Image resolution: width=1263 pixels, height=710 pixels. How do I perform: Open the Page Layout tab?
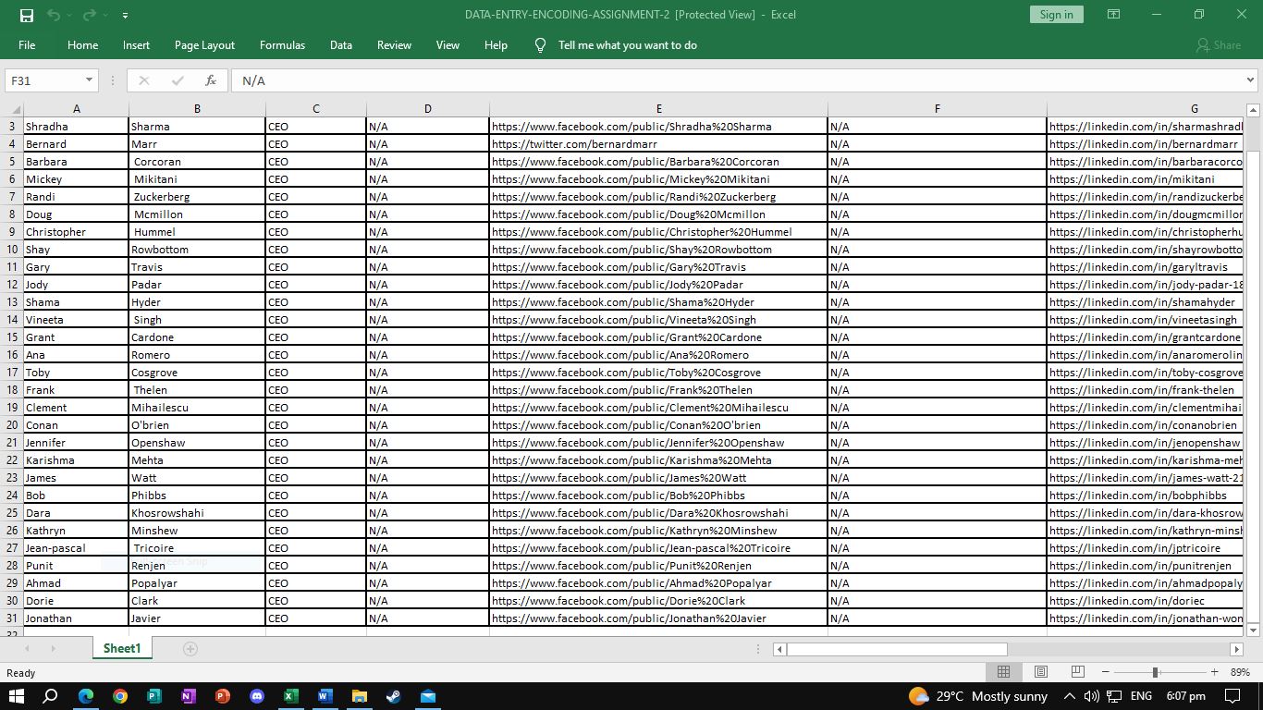coord(204,45)
